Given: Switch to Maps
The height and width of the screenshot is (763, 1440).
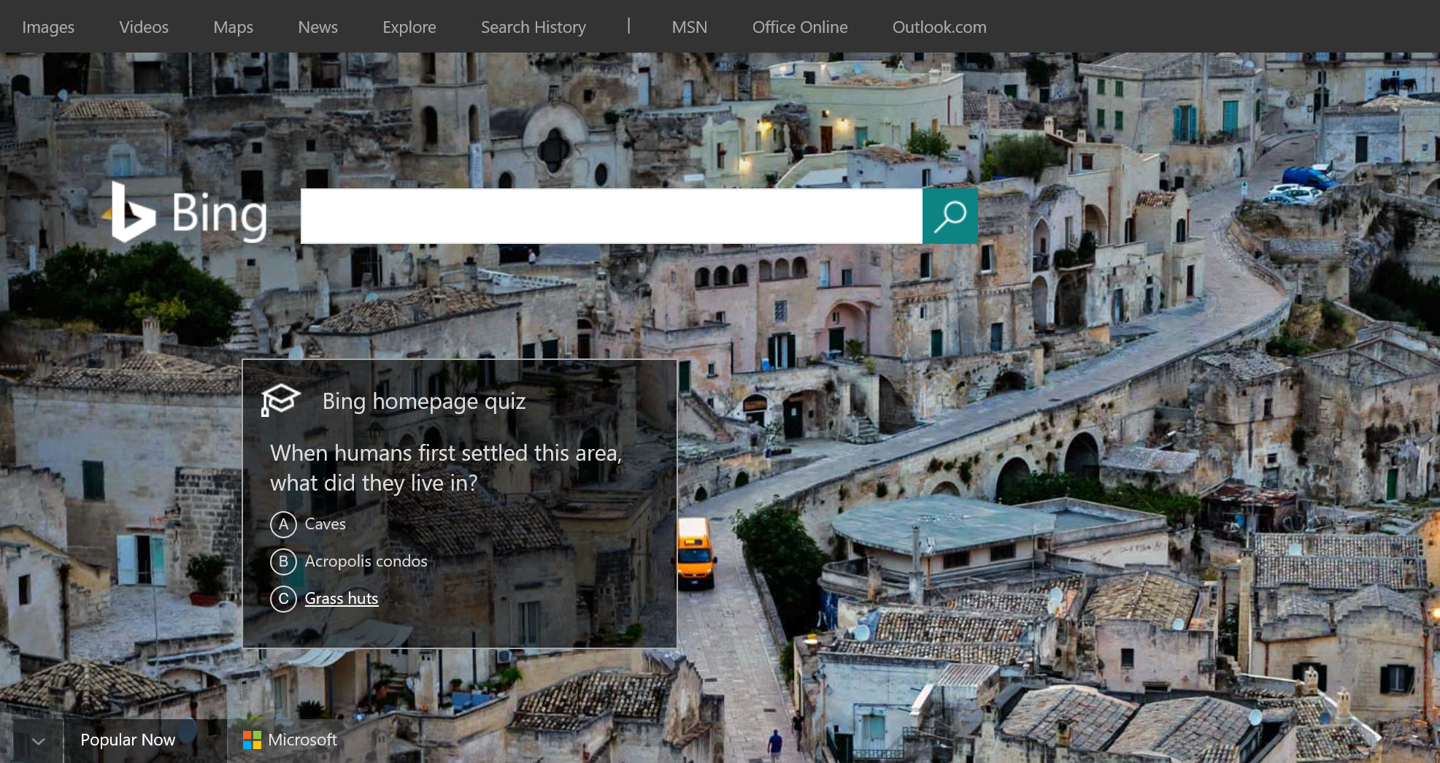Looking at the screenshot, I should tap(233, 27).
